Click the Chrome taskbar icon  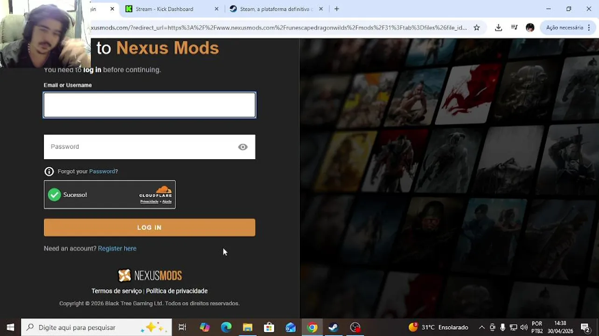coord(312,328)
